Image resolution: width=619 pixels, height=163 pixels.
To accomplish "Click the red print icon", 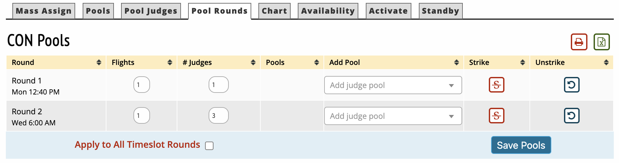I will (x=579, y=42).
